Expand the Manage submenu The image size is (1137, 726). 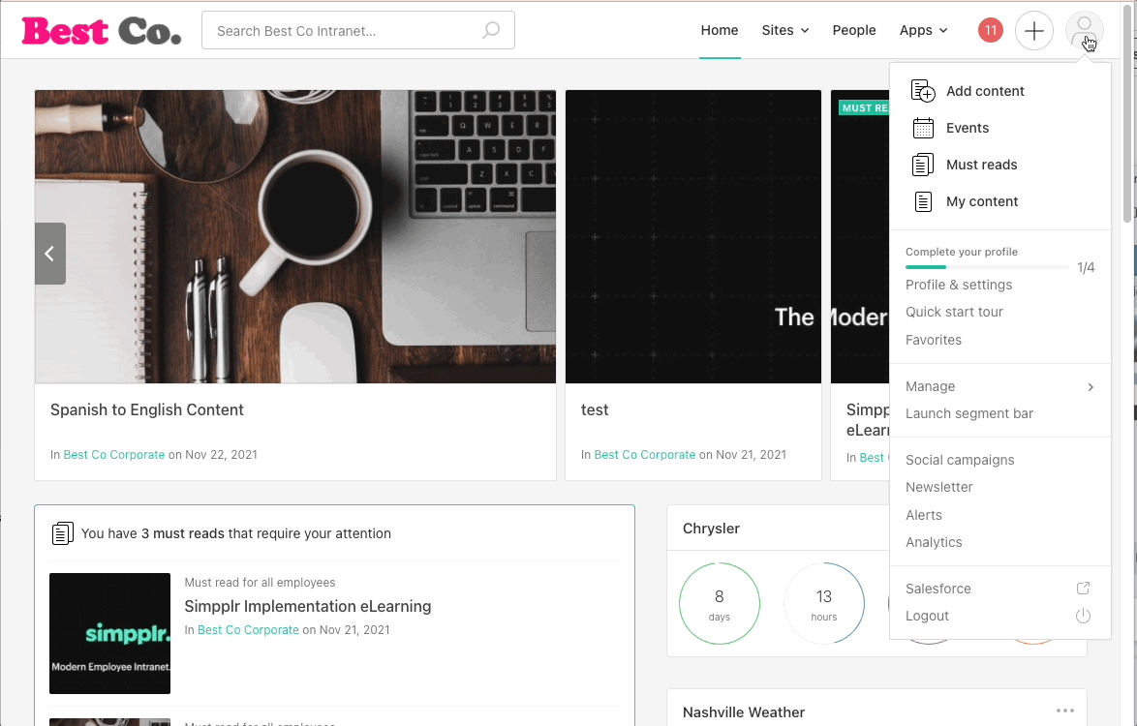point(999,386)
